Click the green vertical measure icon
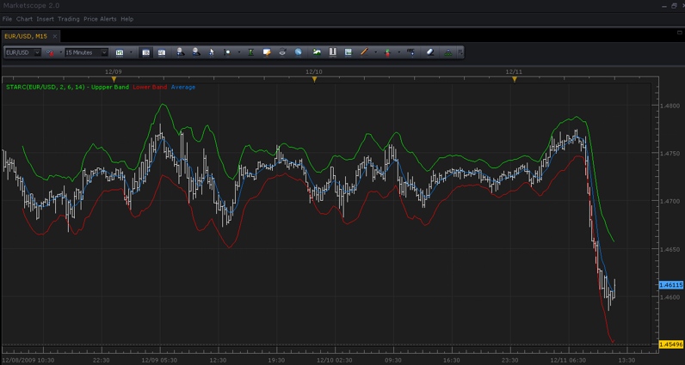Viewport: 685px width, 365px height. [x=250, y=52]
